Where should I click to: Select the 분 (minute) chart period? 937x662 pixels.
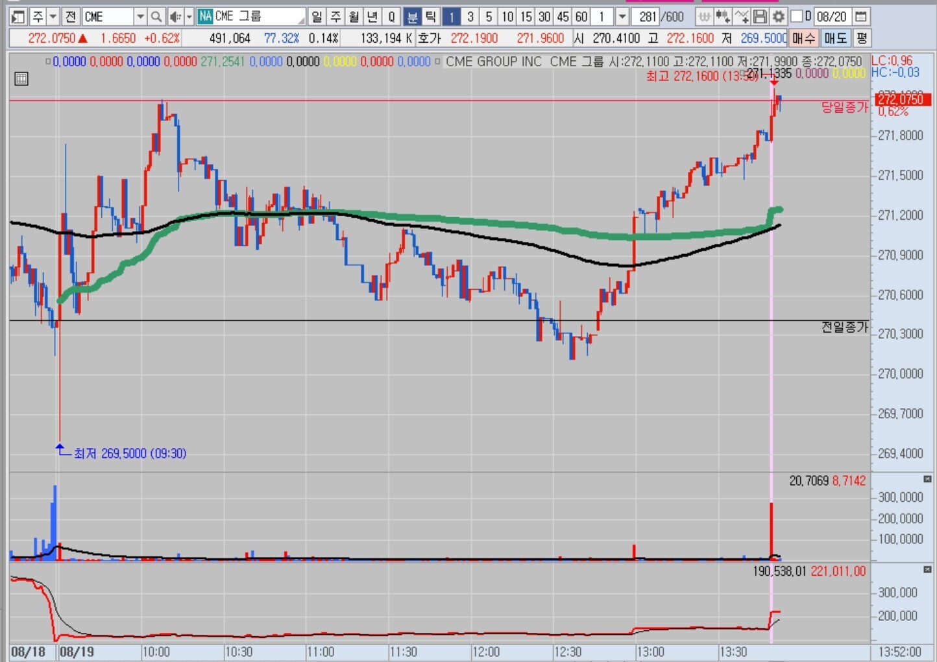tap(412, 17)
